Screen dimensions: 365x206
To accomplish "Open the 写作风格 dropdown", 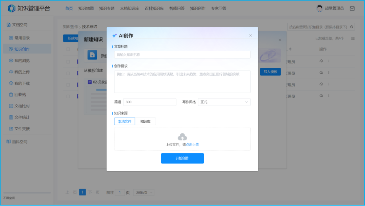I will point(224,102).
